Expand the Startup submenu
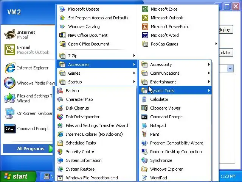The height and width of the screenshot is (182, 242). [x=97, y=82]
